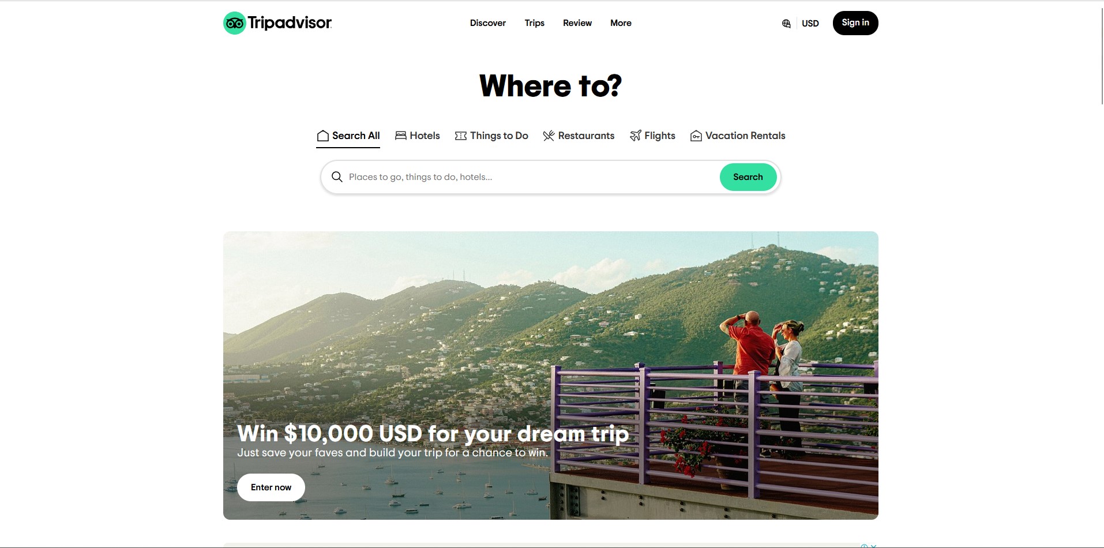Switch to the Vacation Rentals tab label
Viewport: 1104px width, 548px height.
click(x=745, y=136)
